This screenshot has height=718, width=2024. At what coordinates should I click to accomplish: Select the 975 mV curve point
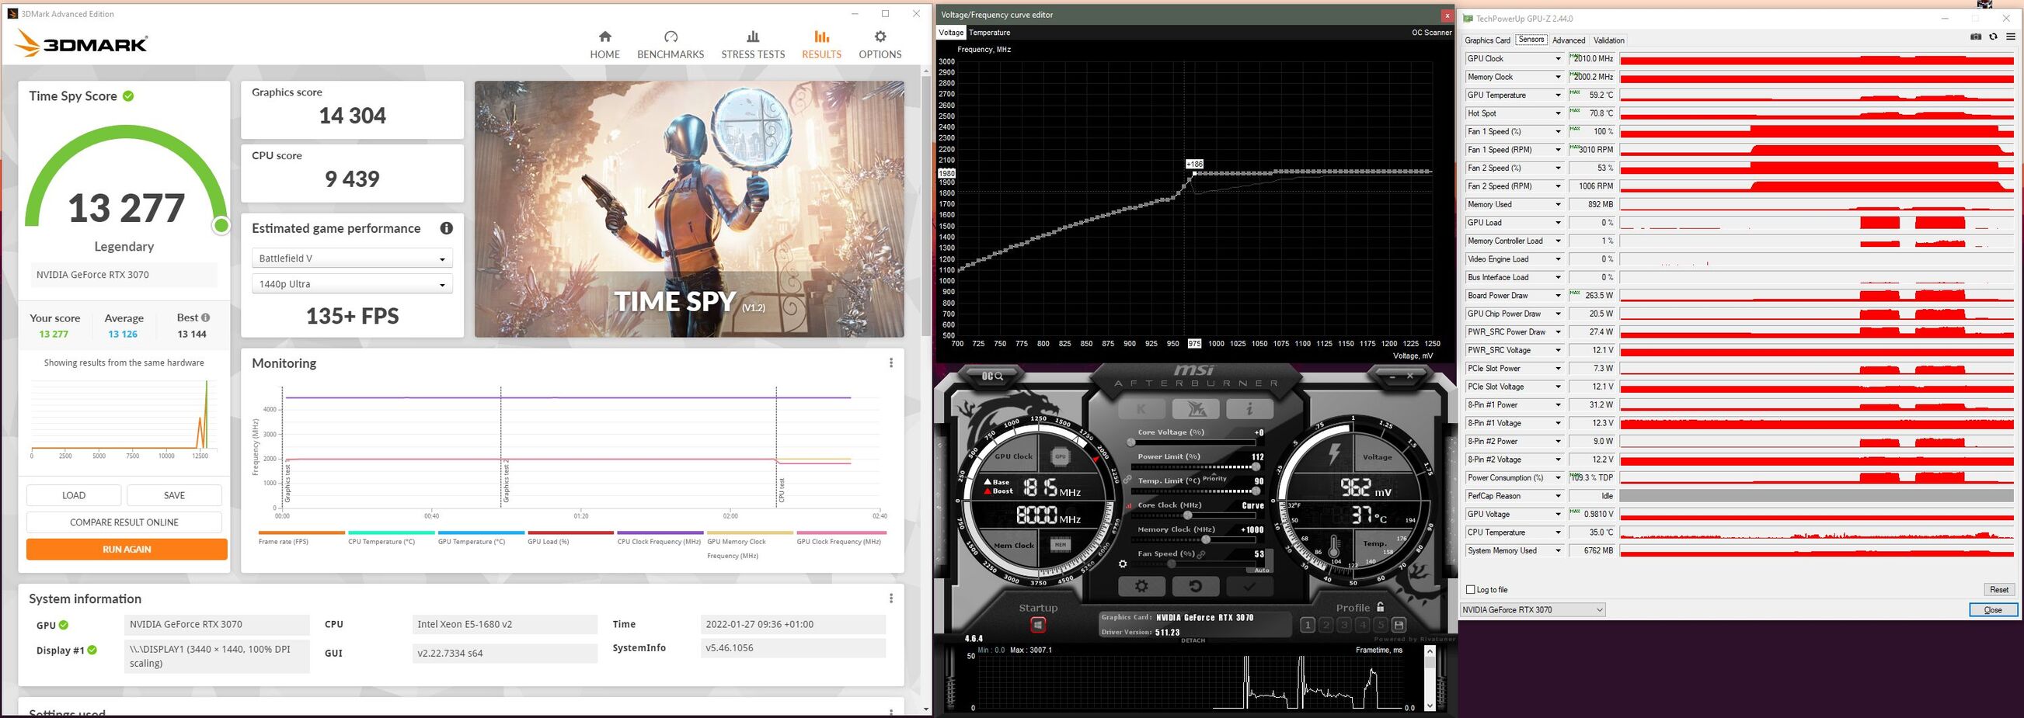pyautogui.click(x=1194, y=173)
